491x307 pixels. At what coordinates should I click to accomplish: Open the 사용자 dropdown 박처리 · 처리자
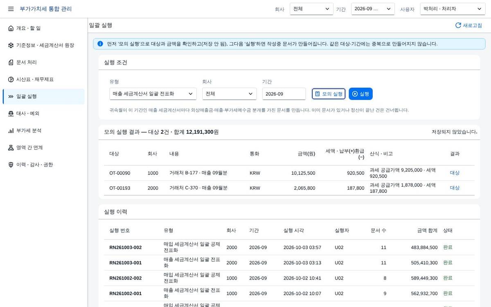(453, 9)
